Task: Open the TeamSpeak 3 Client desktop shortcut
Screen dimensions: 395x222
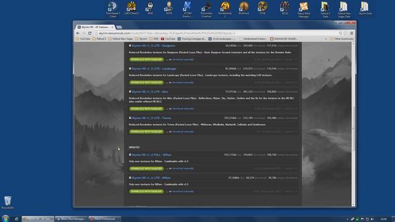Action: coord(112,9)
